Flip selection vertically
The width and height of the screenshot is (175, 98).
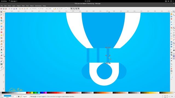[16, 9]
